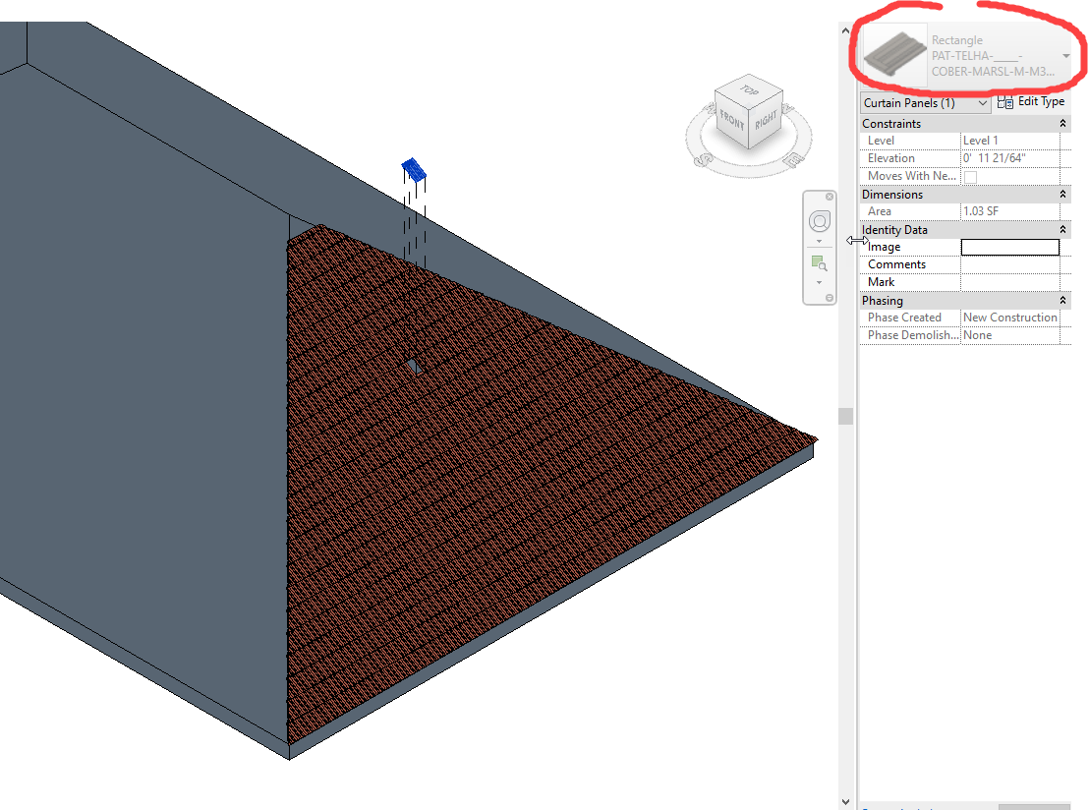
Task: Click inside the Image value field
Action: click(1010, 247)
